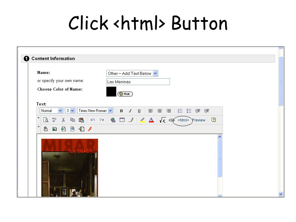Click the Las Meninas name field
The width and height of the screenshot is (296, 222).
click(138, 82)
